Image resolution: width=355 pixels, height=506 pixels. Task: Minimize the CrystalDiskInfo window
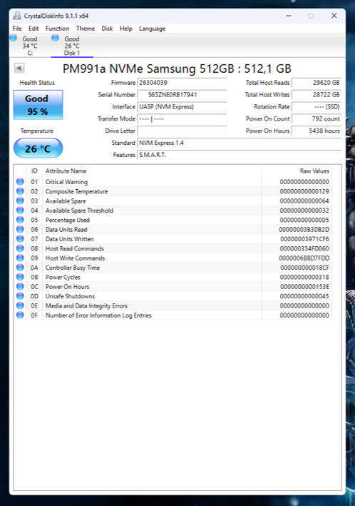coord(289,16)
